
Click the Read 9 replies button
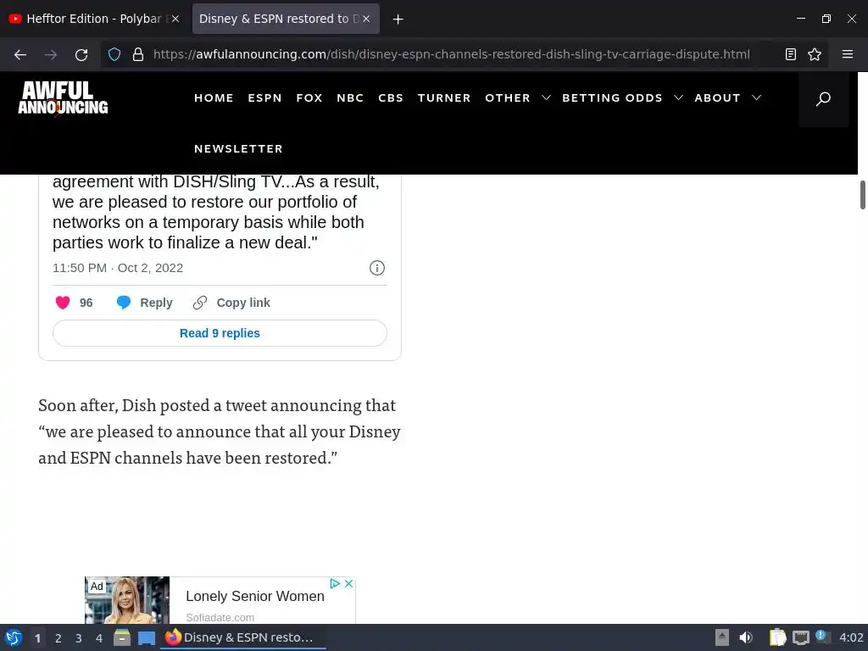220,333
